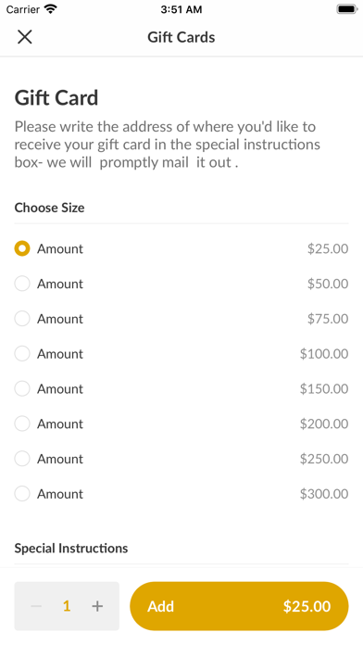Select the $250.00 amount radio button

(x=22, y=458)
